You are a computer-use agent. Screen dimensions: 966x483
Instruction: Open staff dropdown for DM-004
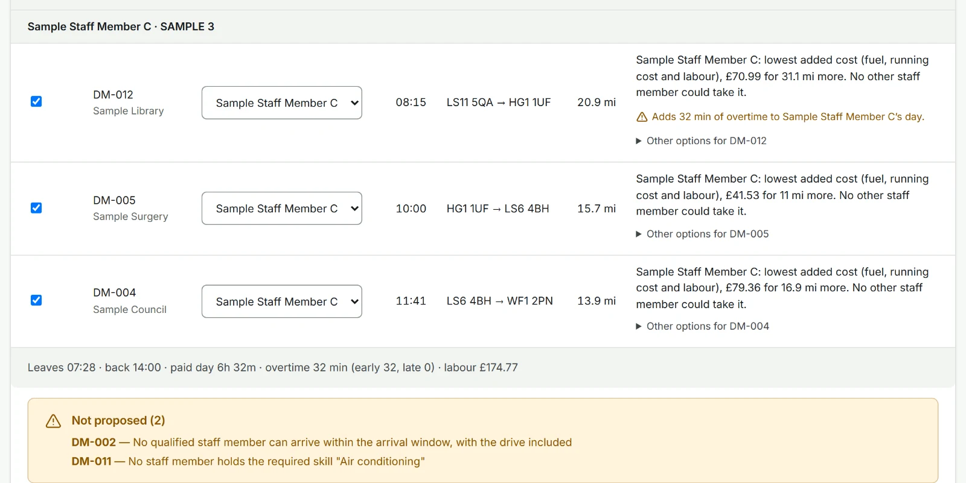pos(282,301)
